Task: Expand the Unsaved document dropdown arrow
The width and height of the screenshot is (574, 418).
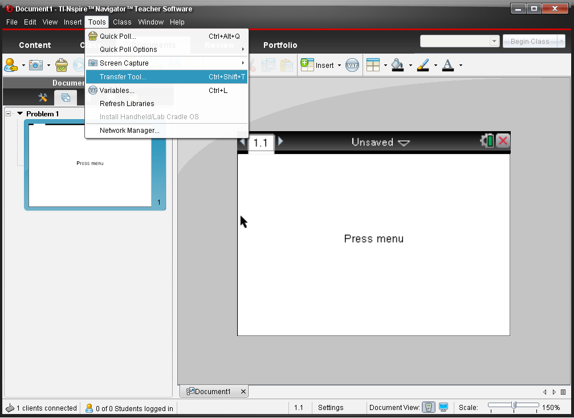Action: [x=404, y=143]
